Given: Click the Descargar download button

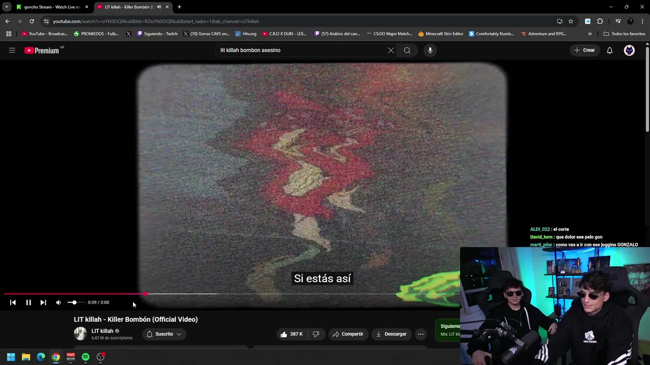Looking at the screenshot, I should point(392,334).
